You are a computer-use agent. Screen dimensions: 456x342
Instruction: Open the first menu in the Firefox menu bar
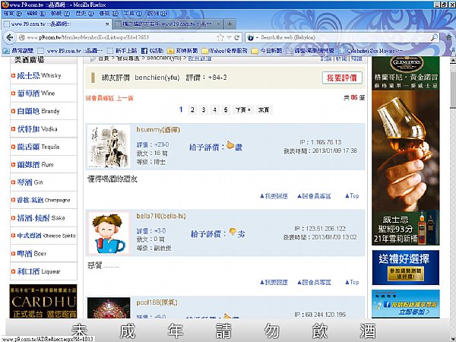click(12, 14)
